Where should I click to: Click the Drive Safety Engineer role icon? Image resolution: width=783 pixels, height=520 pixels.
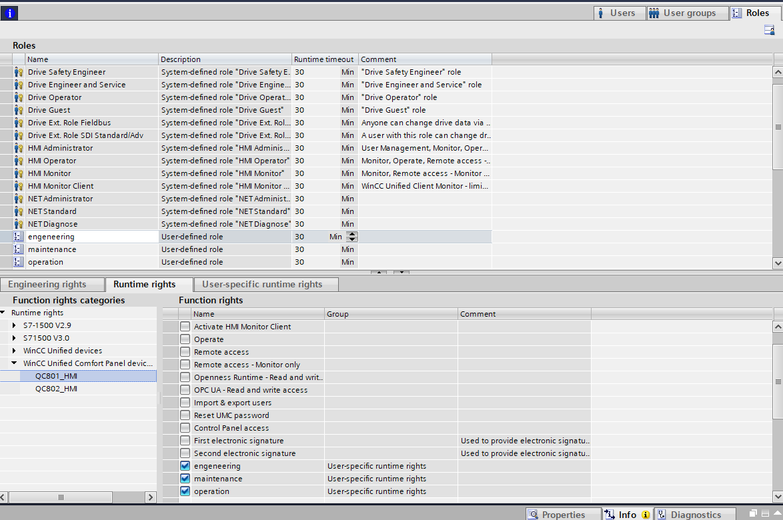point(19,72)
